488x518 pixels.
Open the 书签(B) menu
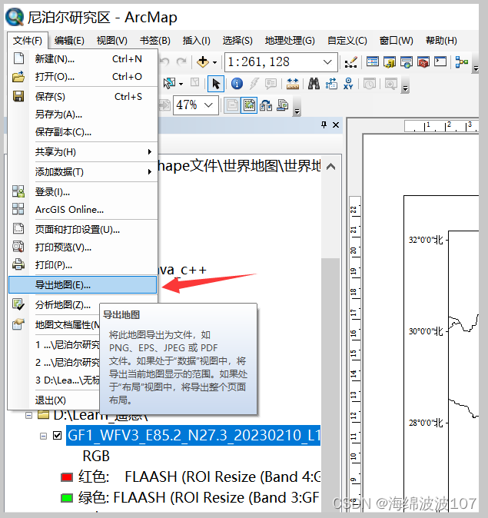point(155,40)
